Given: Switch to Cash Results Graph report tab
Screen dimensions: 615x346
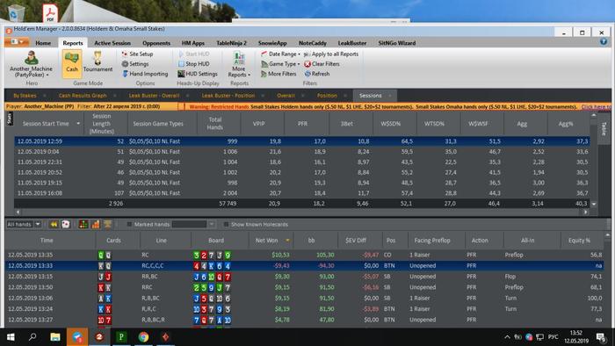Looking at the screenshot, I should click(83, 96).
